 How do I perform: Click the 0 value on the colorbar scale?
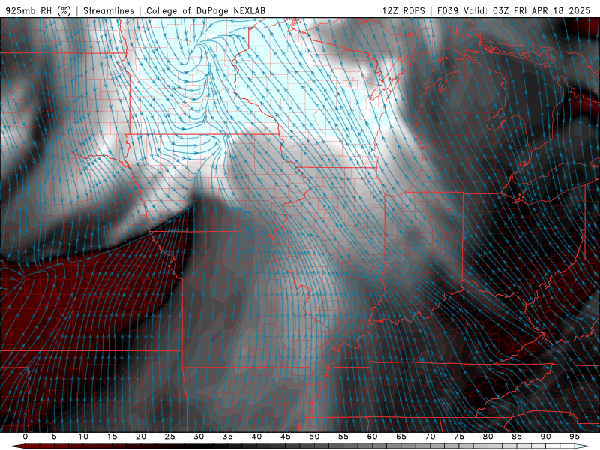25,436
